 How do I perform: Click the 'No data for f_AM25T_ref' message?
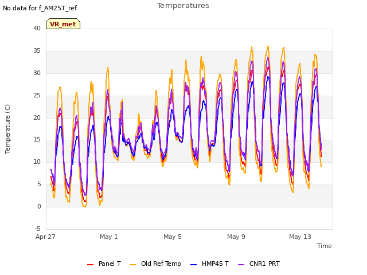click(40, 8)
